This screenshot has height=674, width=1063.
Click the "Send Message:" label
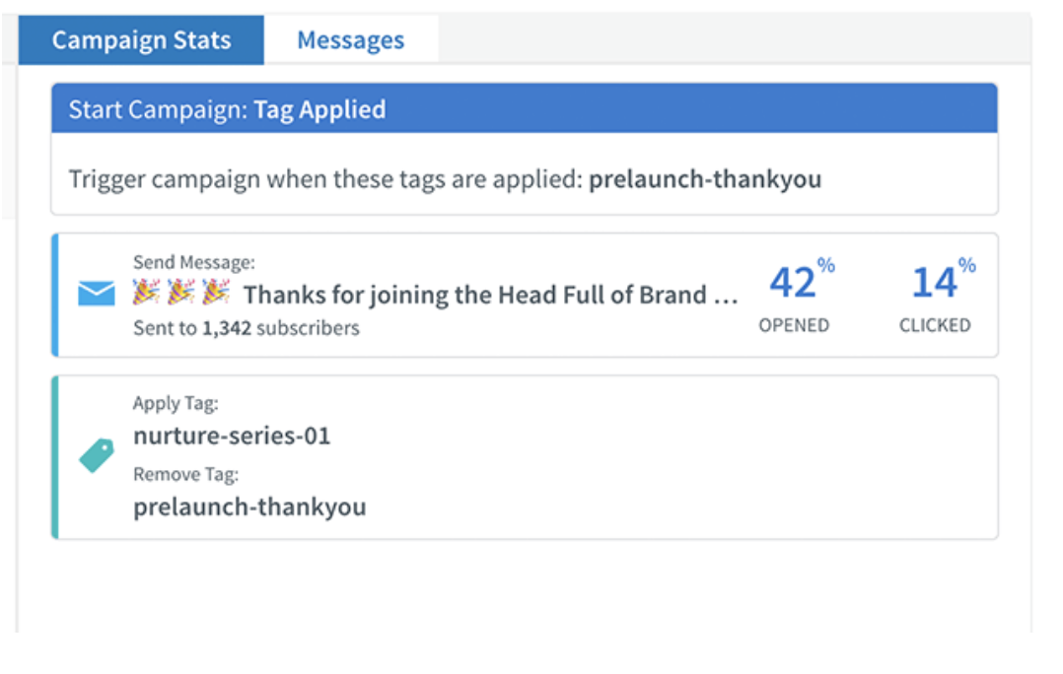pyautogui.click(x=193, y=262)
